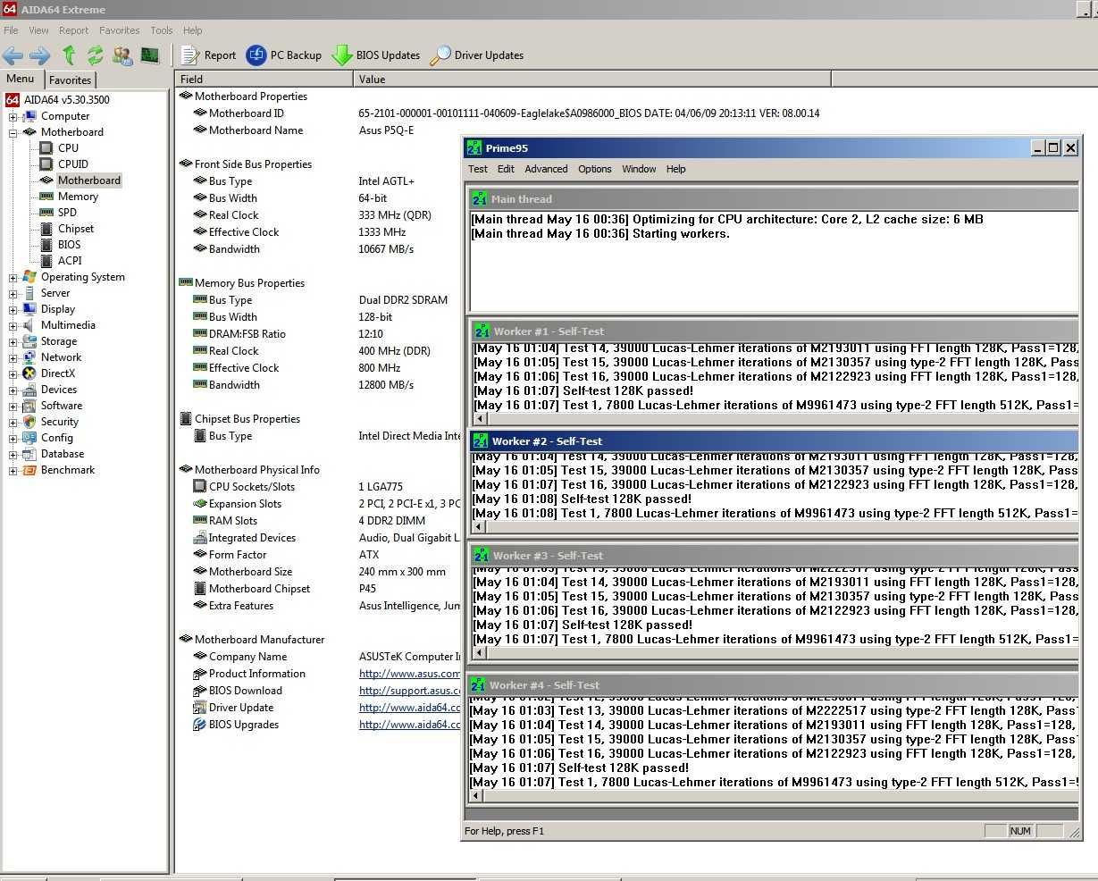Open the Prime95 Test menu
This screenshot has width=1098, height=881.
point(478,169)
